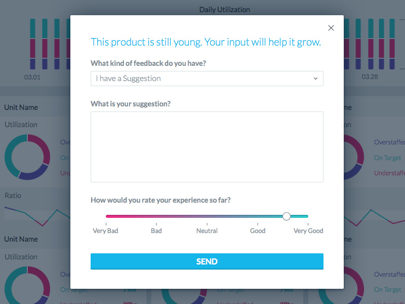The height and width of the screenshot is (304, 405).
Task: Click the top-left Utilization donut chart
Action: coord(27,157)
